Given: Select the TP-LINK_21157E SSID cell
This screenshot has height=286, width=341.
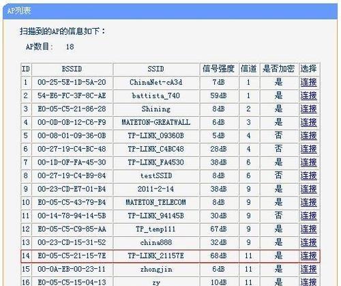Looking at the screenshot, I should pos(156,256).
